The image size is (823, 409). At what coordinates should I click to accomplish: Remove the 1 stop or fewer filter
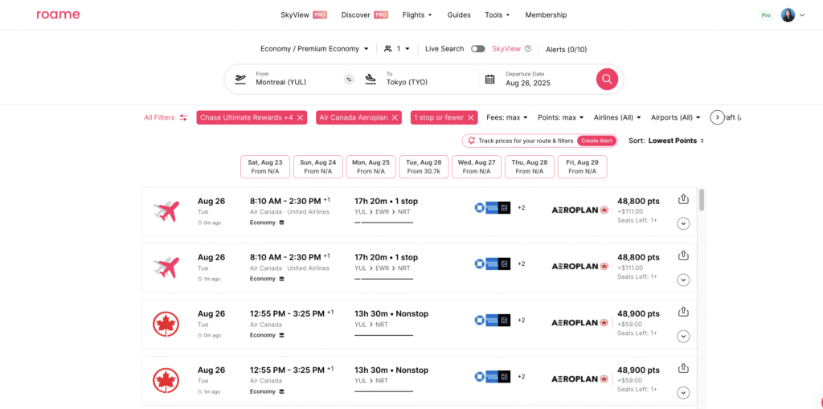click(471, 117)
